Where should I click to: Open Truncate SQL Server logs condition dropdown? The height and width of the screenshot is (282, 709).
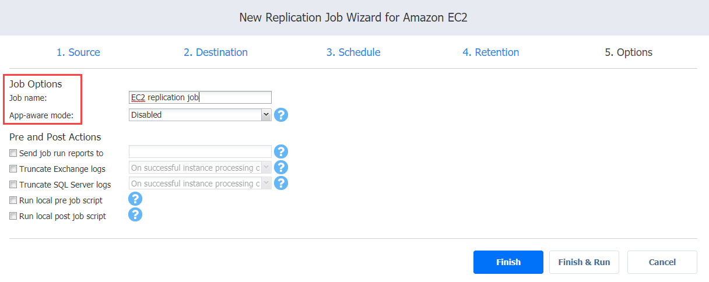pos(200,184)
